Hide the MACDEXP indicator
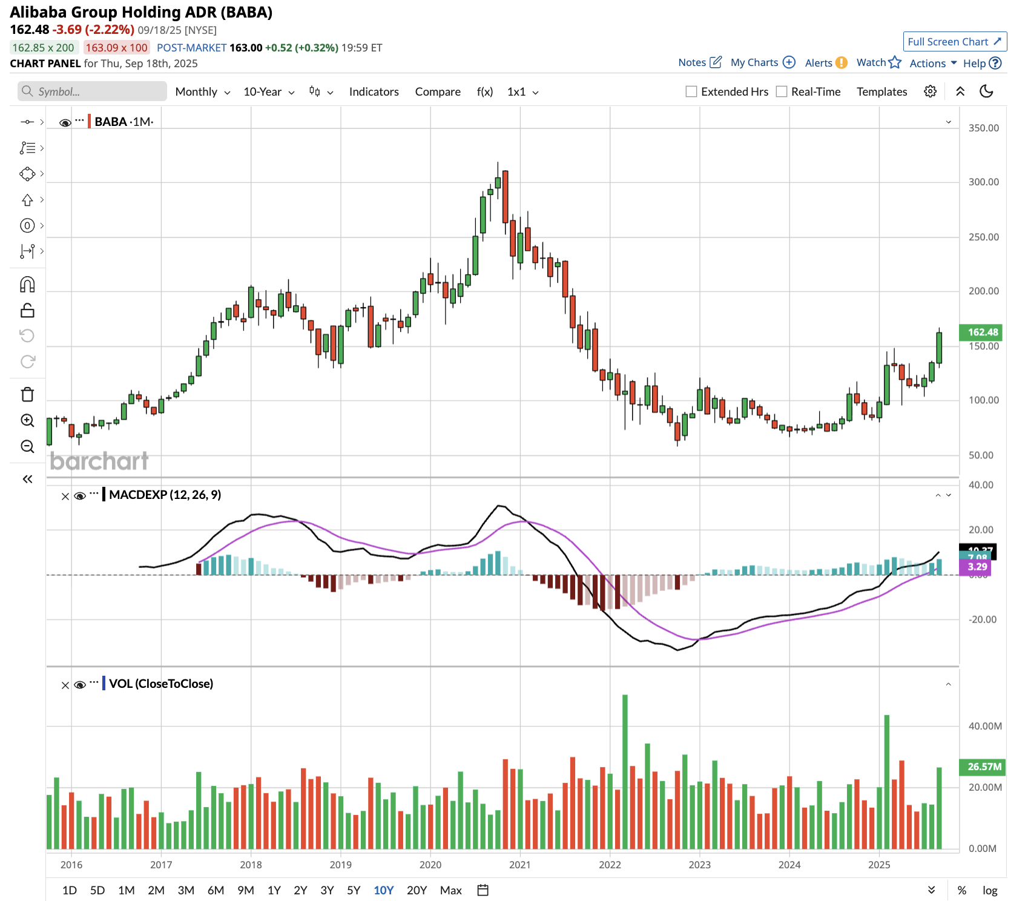The width and height of the screenshot is (1028, 901). coord(79,497)
